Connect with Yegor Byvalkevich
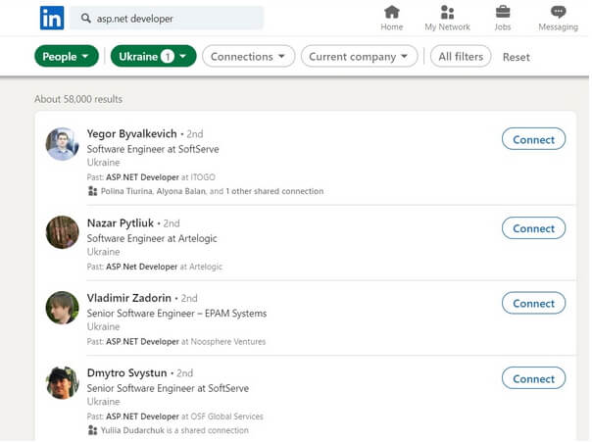The height and width of the screenshot is (442, 592). click(533, 139)
